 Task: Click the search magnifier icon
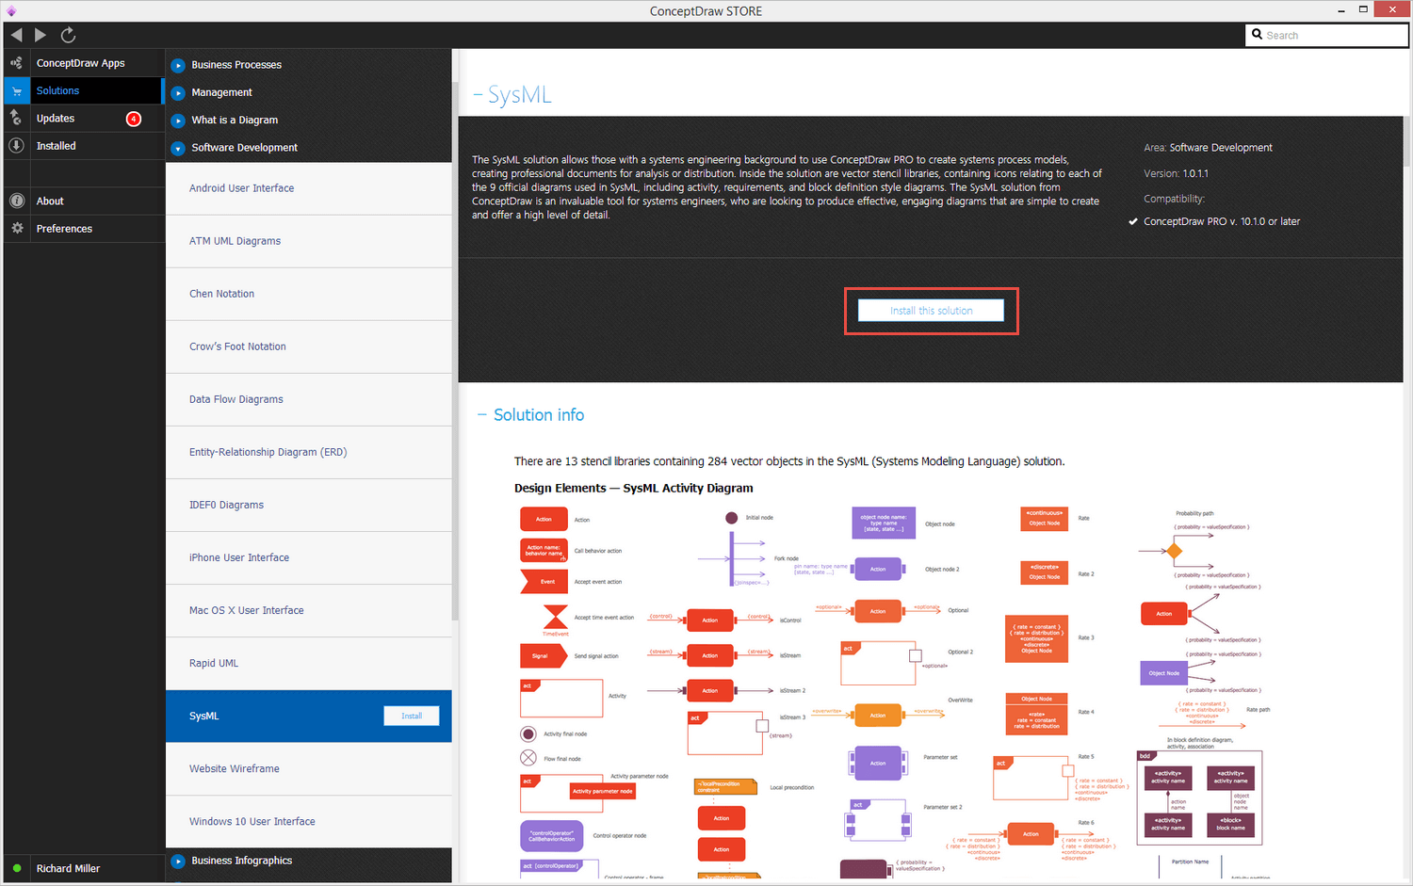pyautogui.click(x=1257, y=35)
